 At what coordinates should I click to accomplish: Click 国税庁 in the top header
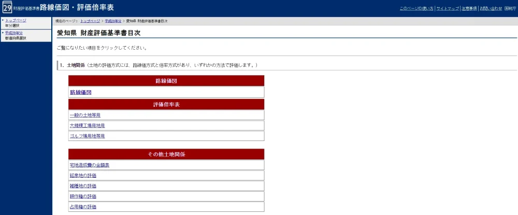pos(510,9)
